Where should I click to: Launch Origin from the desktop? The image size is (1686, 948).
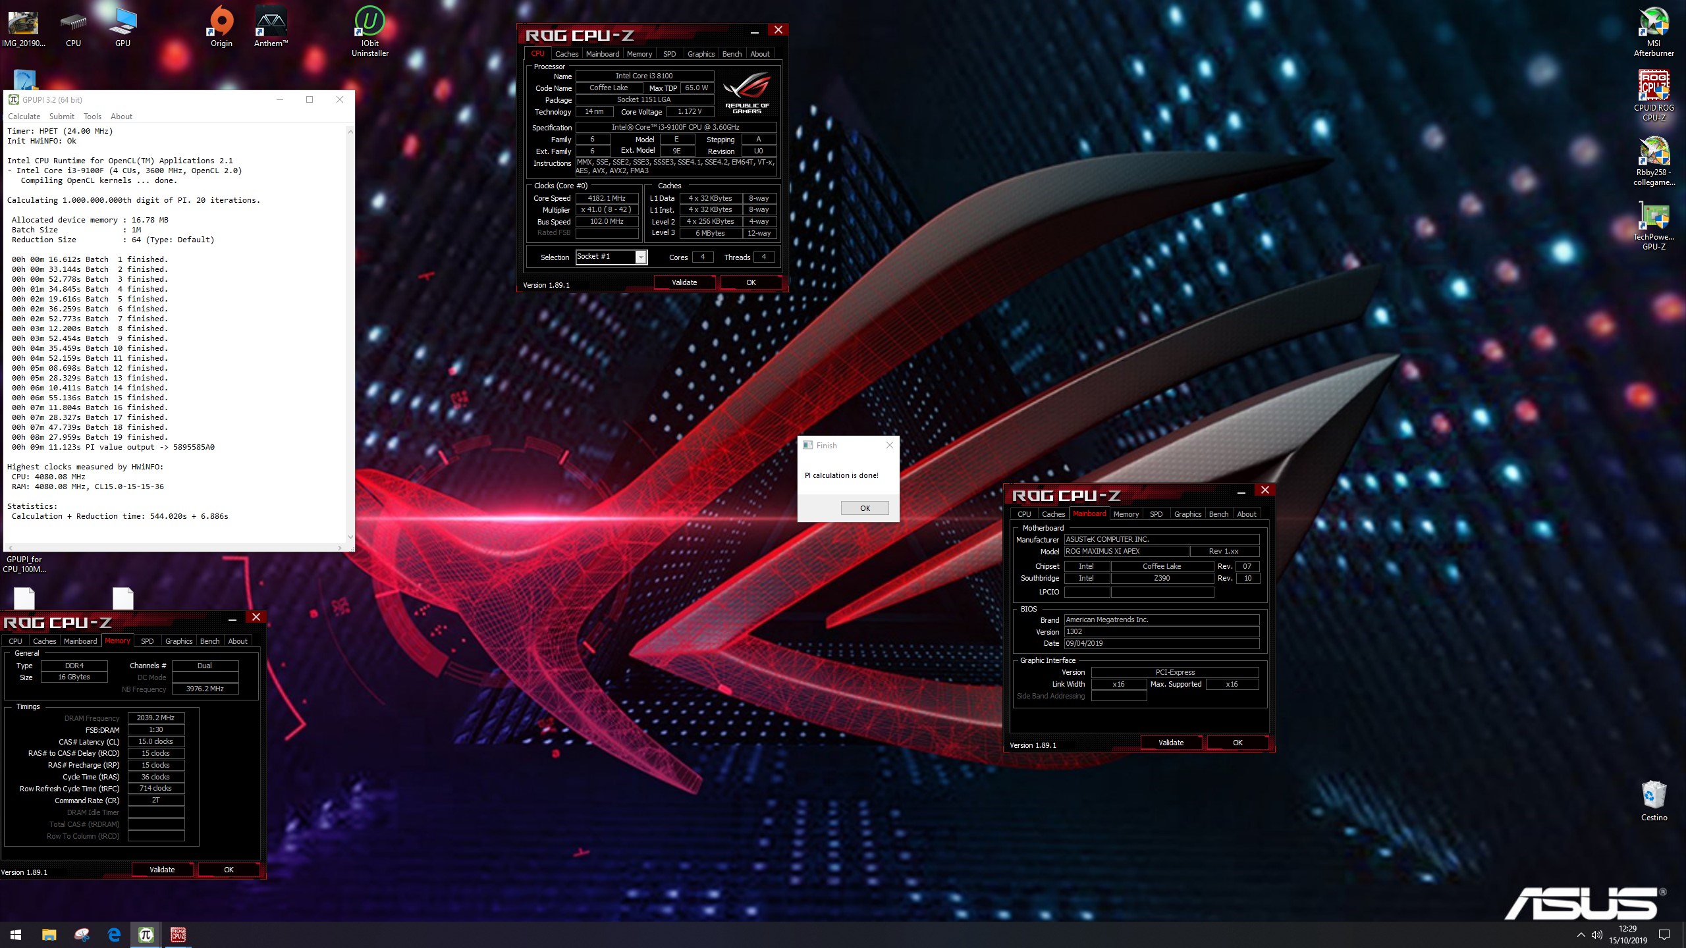pyautogui.click(x=221, y=28)
